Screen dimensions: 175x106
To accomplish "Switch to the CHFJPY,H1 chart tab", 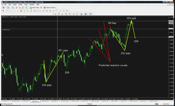I will click(6, 101).
